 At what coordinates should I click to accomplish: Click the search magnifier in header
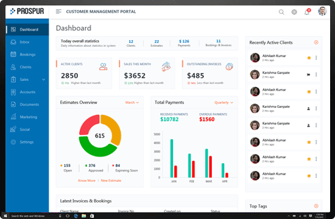281,12
